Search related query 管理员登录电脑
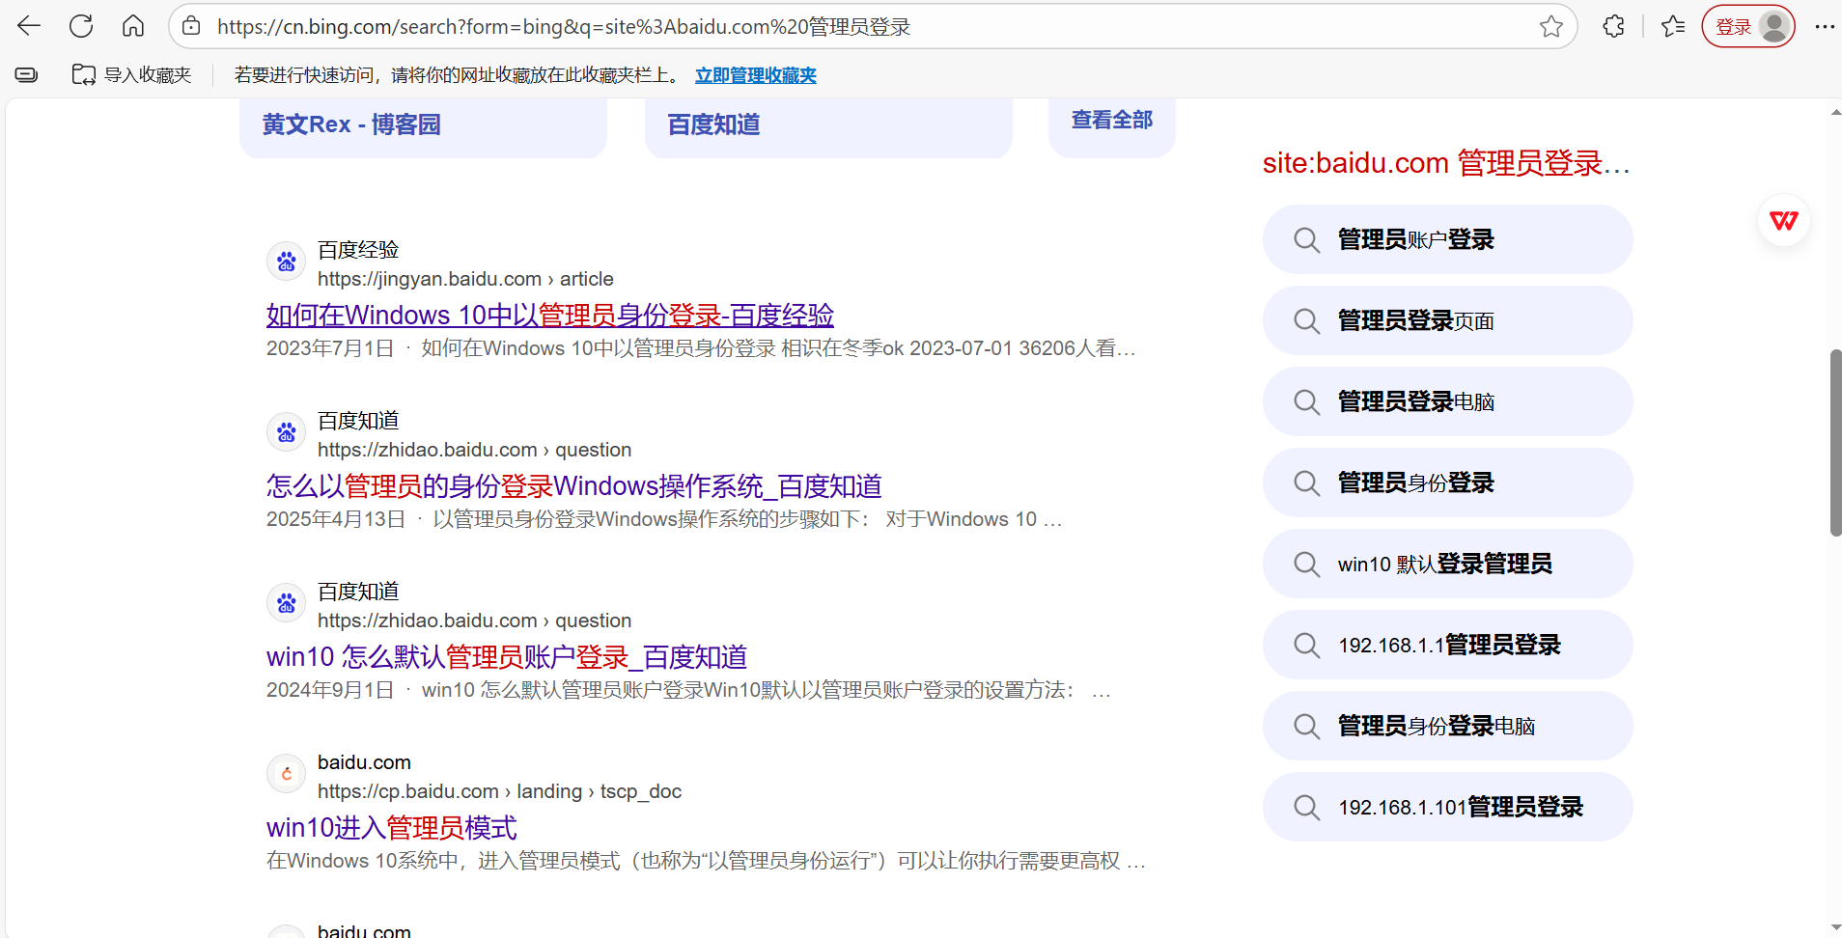Screen dimensions: 1842x938 [1447, 401]
